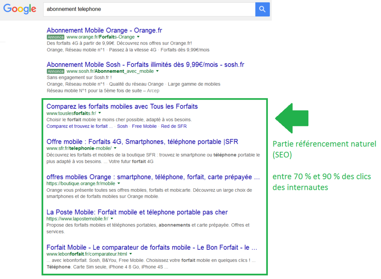Click the blue search magnifier button
381x279 pixels.
262,9
